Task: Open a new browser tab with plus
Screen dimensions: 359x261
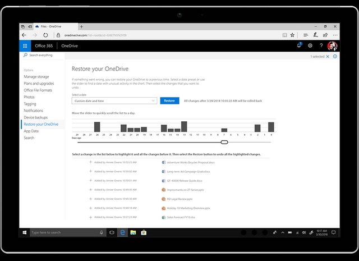Action: 81,26
